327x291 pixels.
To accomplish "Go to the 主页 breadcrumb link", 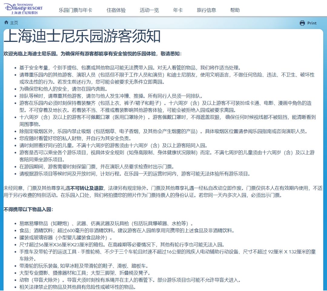I will (x=14, y=22).
